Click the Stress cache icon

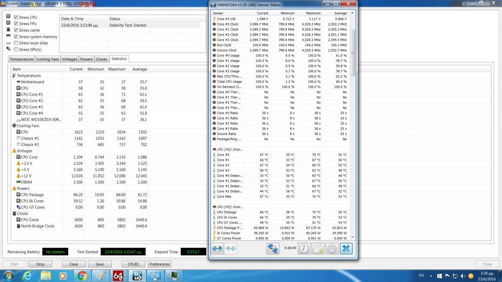pos(8,30)
